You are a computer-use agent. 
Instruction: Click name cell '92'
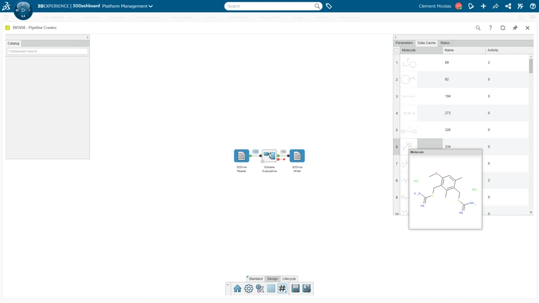coord(464,79)
